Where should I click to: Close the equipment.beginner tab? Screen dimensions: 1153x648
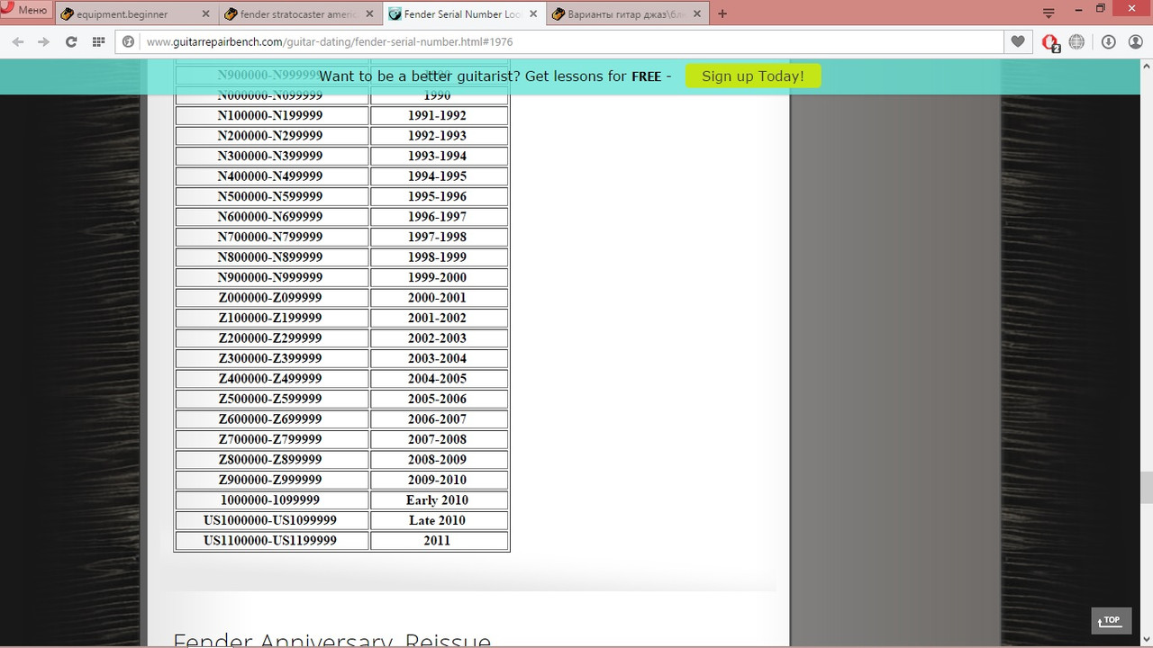[205, 14]
